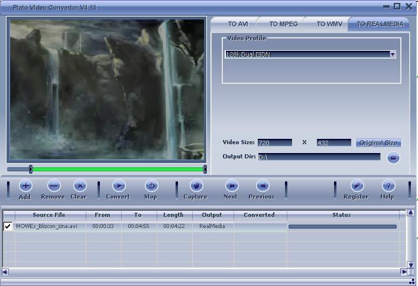The image size is (418, 286).
Task: Minimize the Plato Video Convertor window
Action: pyautogui.click(x=386, y=6)
